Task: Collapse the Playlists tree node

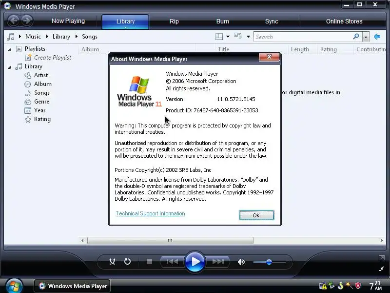Action: 9,50
